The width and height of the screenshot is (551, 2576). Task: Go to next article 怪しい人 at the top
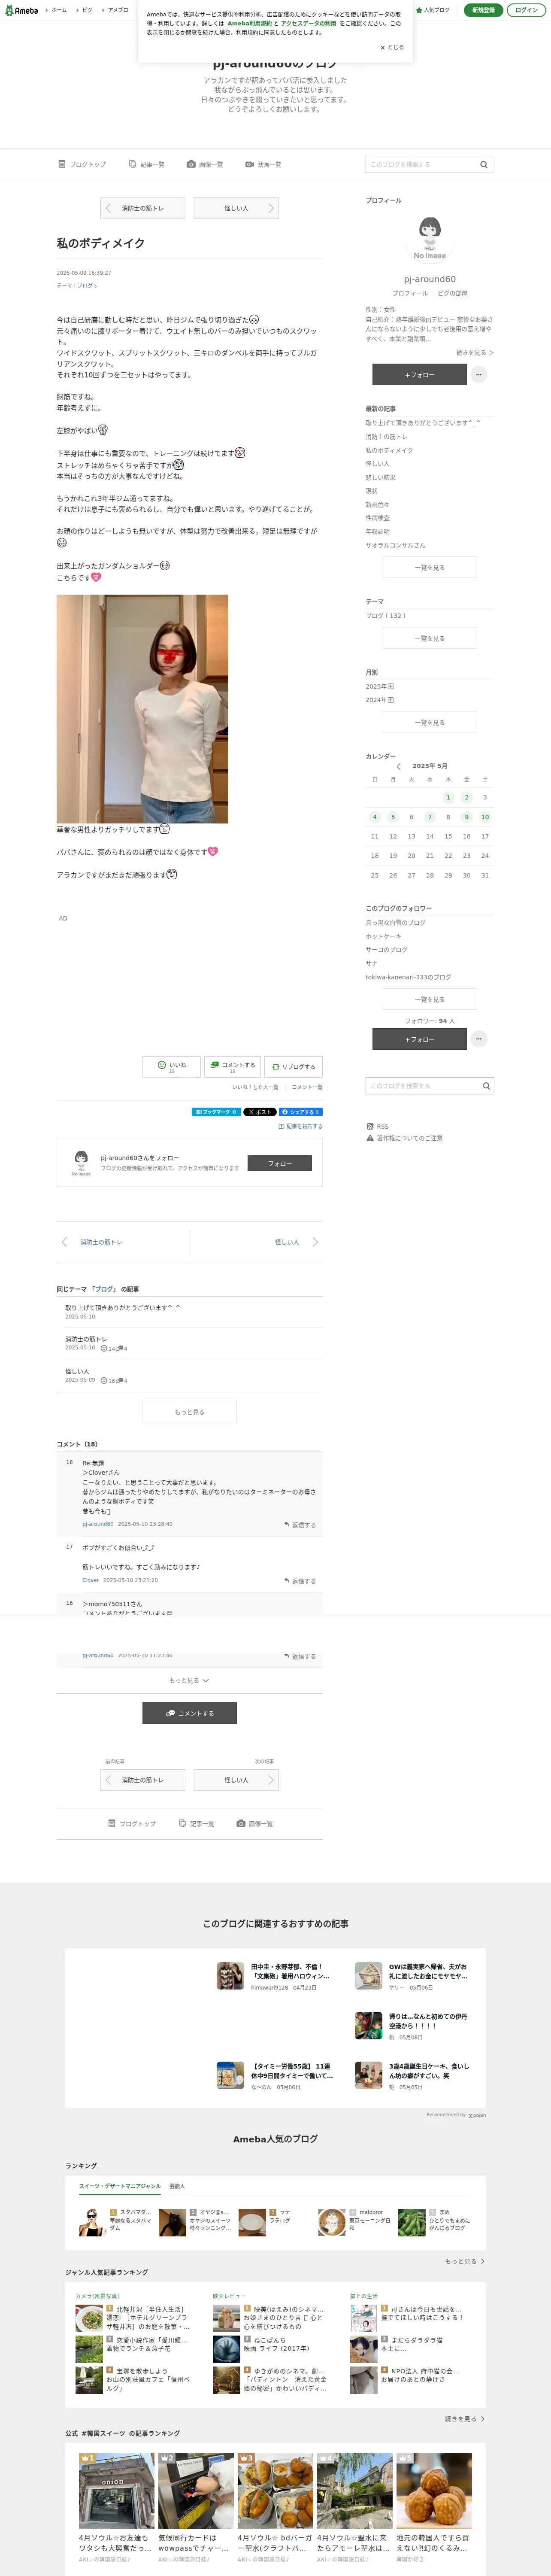point(236,208)
